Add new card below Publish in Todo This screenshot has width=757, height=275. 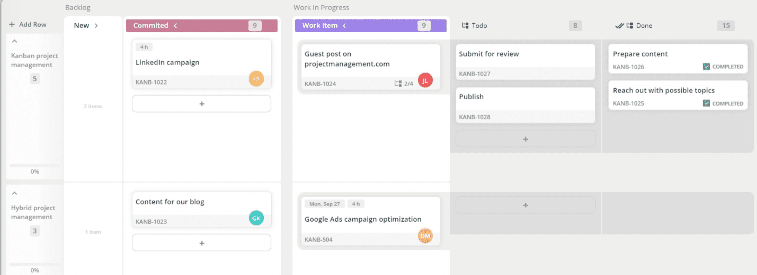click(x=525, y=139)
